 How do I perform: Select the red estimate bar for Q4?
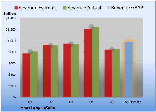pos(88,63)
